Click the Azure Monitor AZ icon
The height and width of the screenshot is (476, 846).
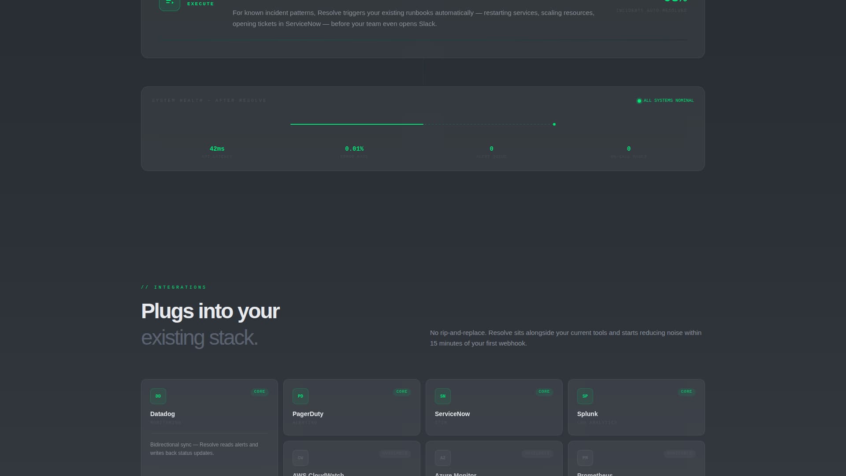(442, 457)
